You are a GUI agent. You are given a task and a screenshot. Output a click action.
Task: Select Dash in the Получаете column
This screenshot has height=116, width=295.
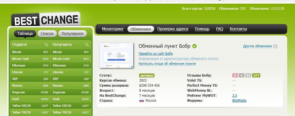point(71,99)
